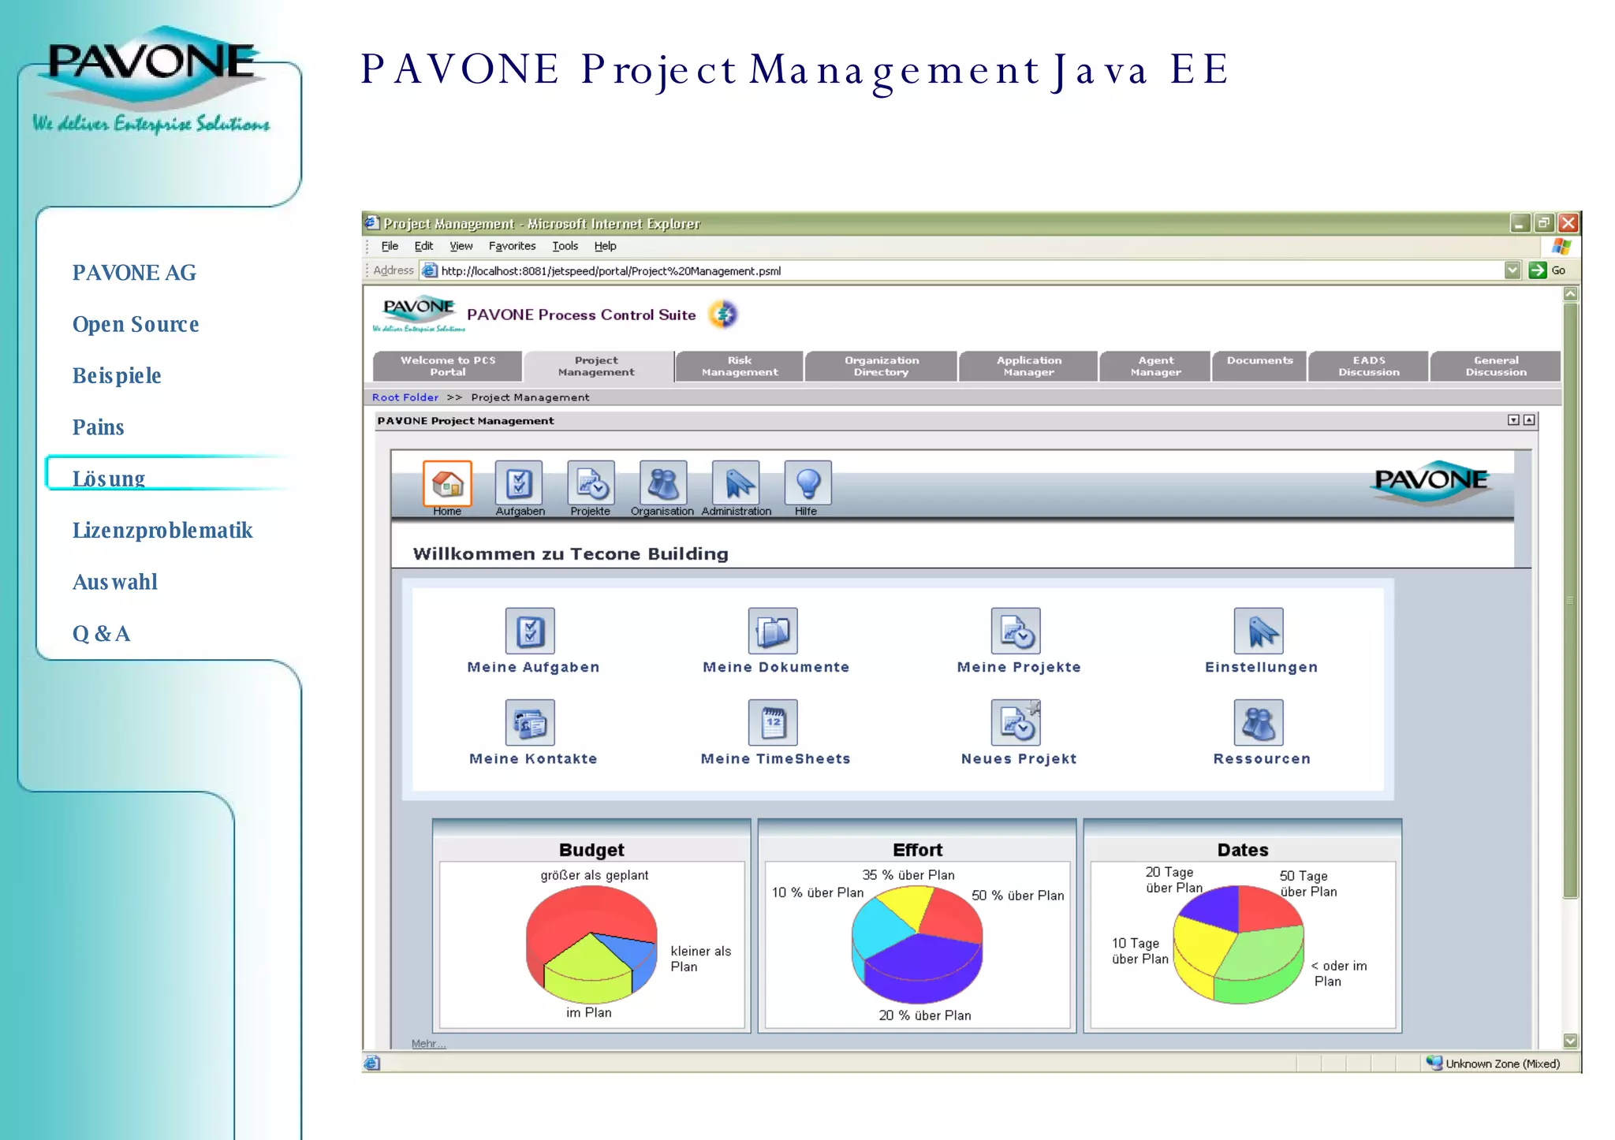Image resolution: width=1615 pixels, height=1140 pixels.
Task: Click the Home toolbar icon
Action: tap(447, 483)
